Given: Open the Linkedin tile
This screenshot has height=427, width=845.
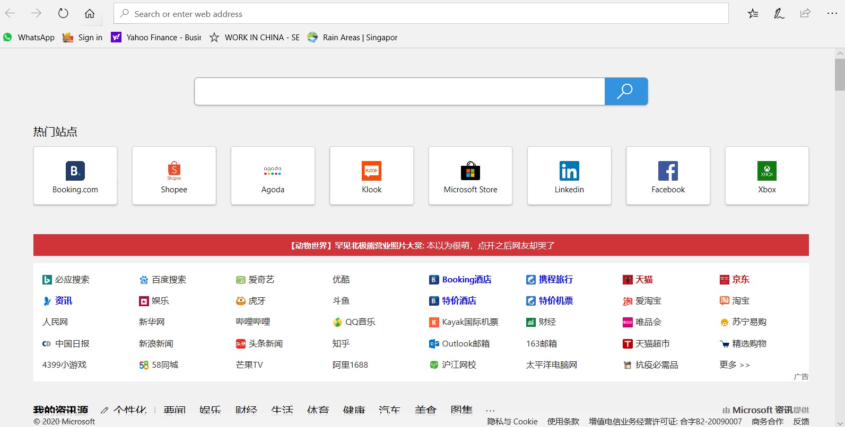Looking at the screenshot, I should coord(569,175).
